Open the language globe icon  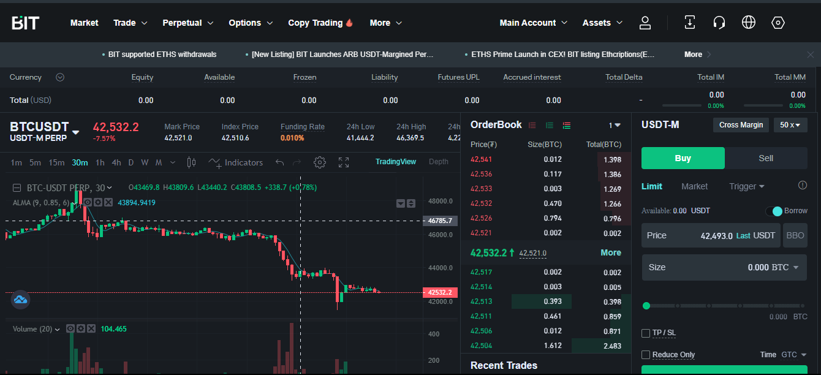click(749, 23)
